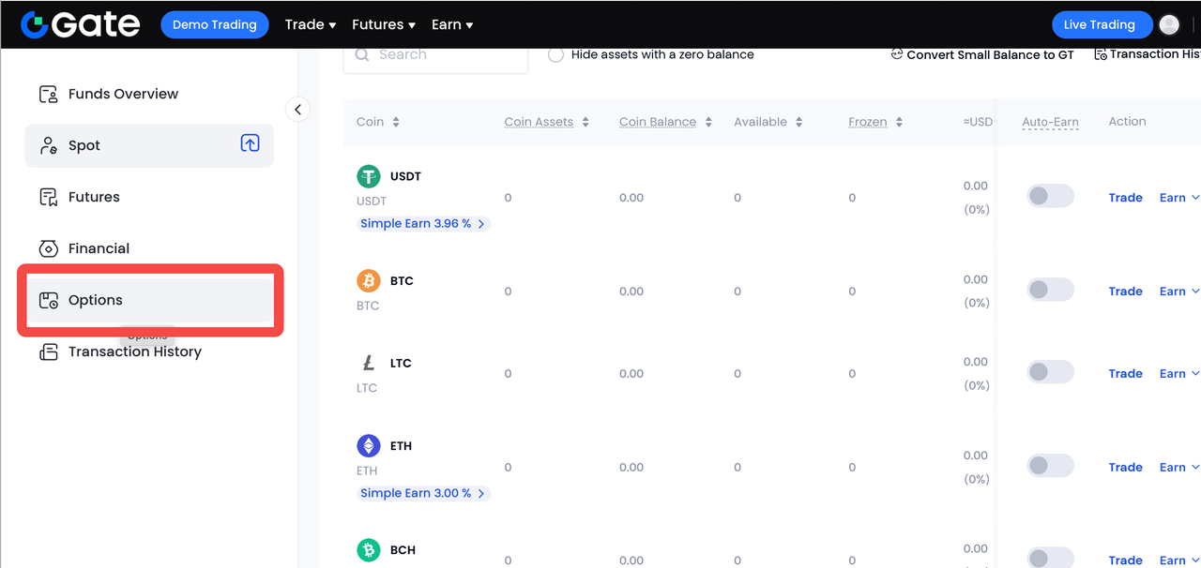Expand the Earn dropdown for USDT row

pyautogui.click(x=1179, y=198)
